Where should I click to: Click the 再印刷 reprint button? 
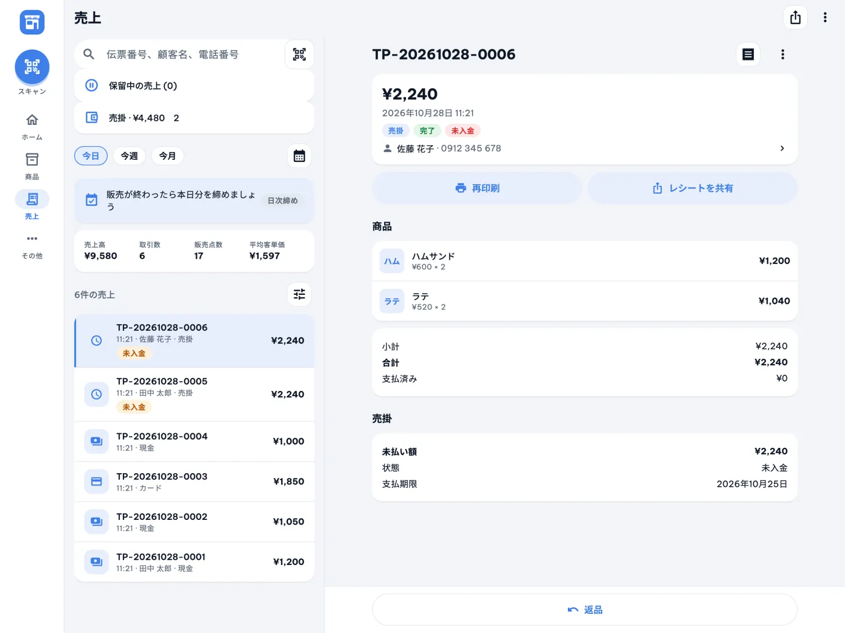pyautogui.click(x=477, y=188)
